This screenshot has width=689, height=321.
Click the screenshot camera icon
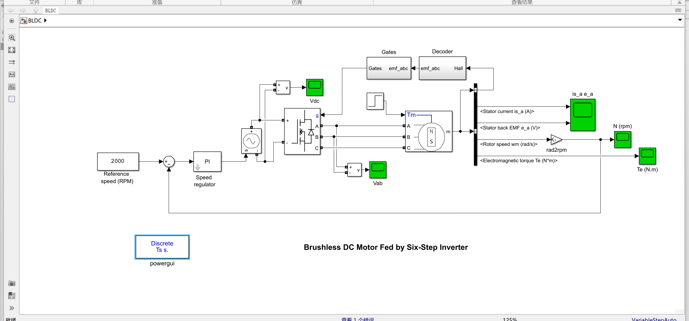(x=12, y=283)
